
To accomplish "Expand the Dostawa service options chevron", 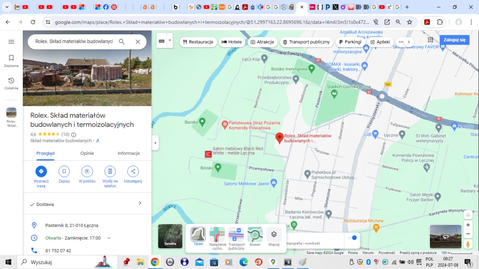I will coord(140,203).
